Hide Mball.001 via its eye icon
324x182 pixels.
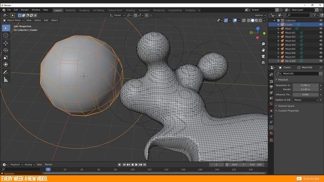(320, 32)
